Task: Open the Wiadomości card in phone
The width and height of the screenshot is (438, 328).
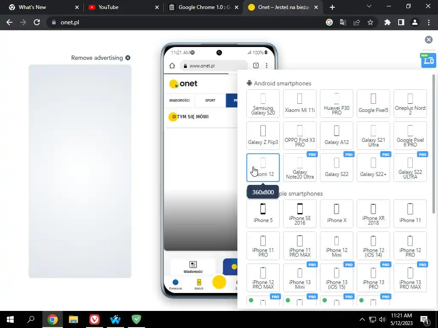Action: [193, 266]
